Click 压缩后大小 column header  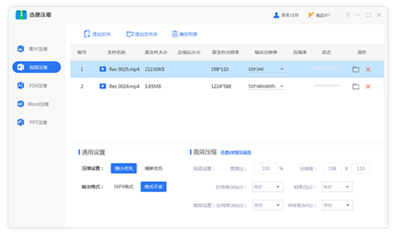coord(189,53)
